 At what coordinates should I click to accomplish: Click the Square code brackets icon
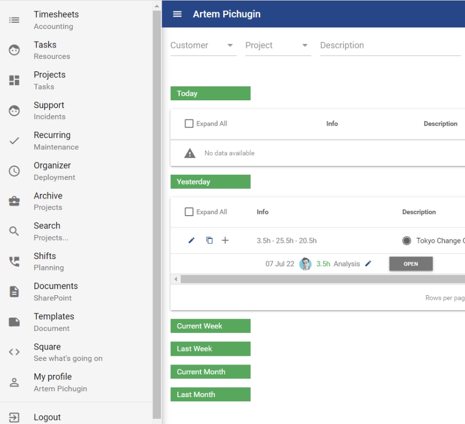point(14,352)
